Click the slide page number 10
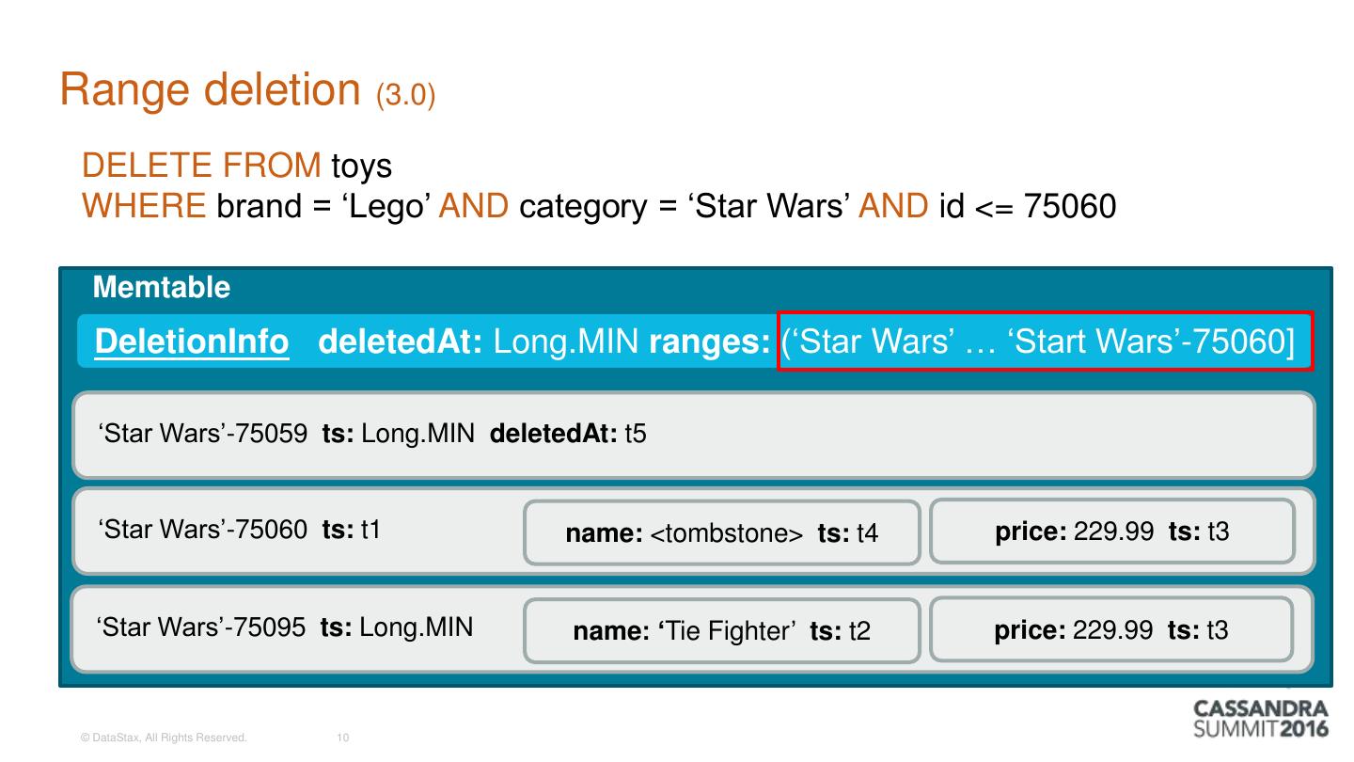 coord(342,738)
